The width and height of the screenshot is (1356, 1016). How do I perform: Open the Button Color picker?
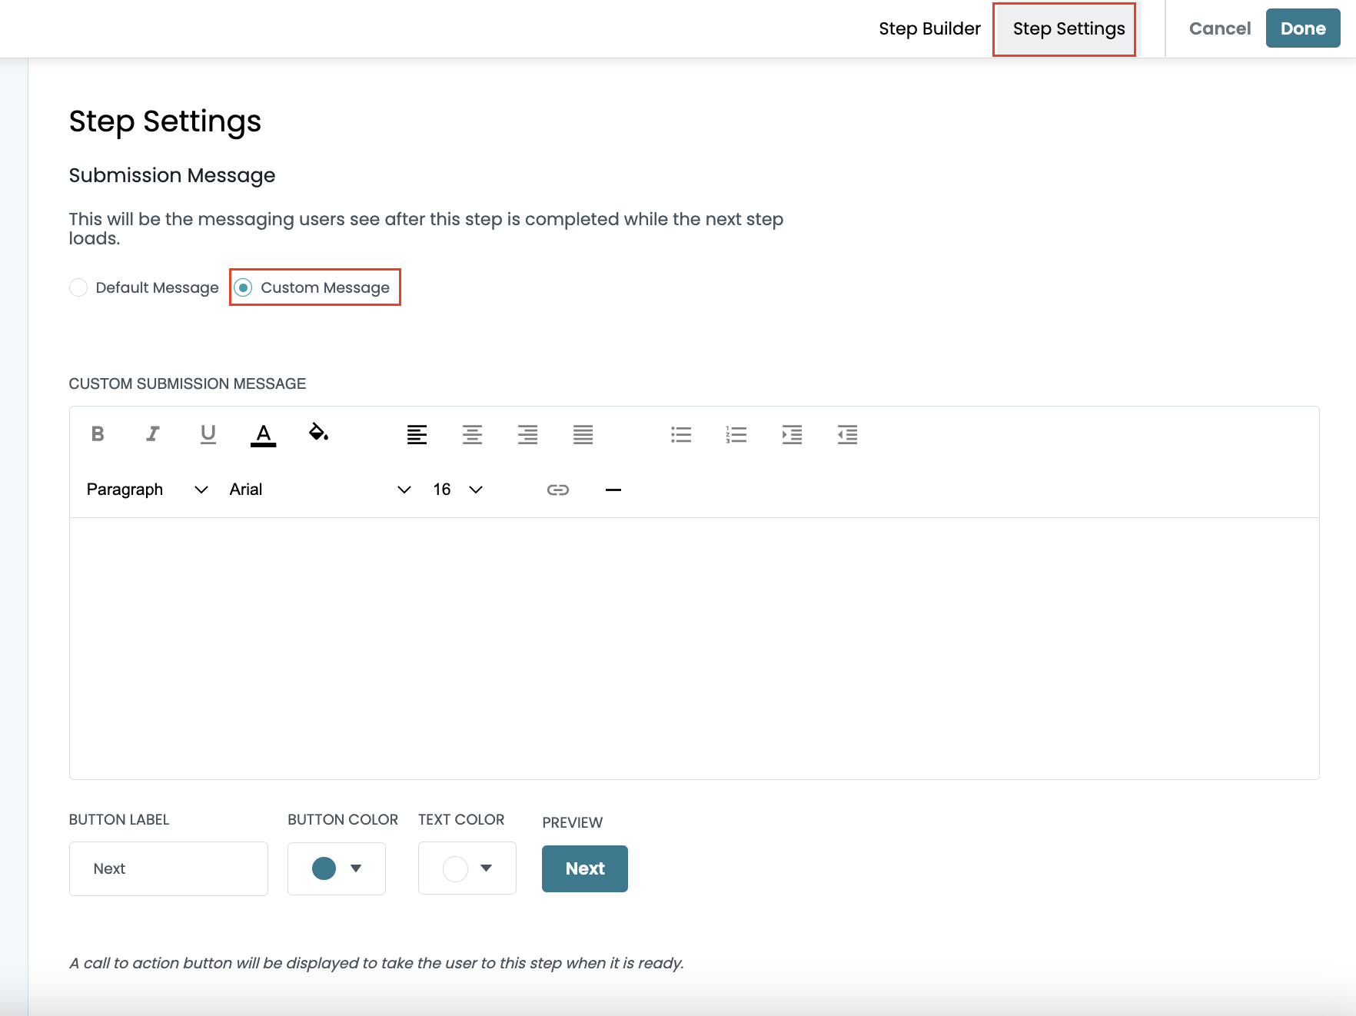click(x=336, y=868)
